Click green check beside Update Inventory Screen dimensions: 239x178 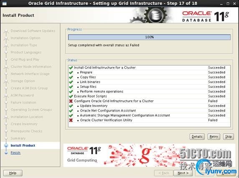click(x=71, y=106)
